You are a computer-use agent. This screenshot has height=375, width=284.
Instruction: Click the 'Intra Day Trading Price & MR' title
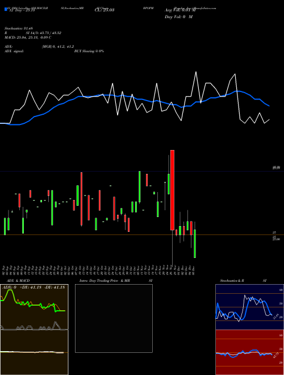(105, 281)
